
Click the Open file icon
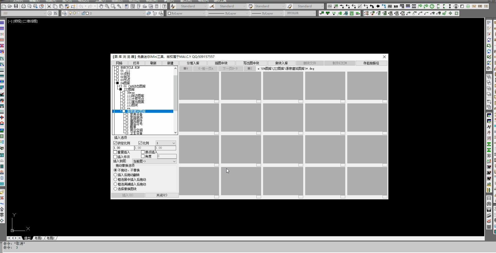pos(10,6)
